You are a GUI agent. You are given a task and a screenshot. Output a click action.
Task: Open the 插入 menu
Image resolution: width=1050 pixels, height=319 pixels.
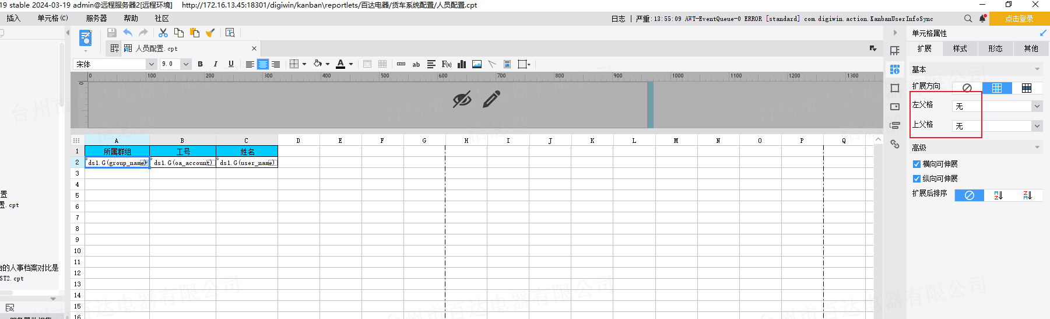tap(13, 18)
